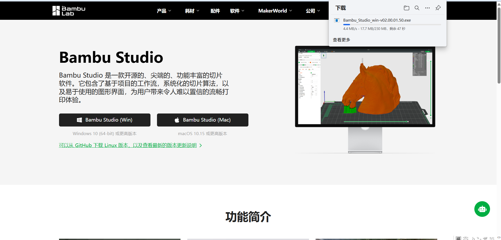This screenshot has width=501, height=240.
Task: Click the download progress bar
Action: coord(392,24)
